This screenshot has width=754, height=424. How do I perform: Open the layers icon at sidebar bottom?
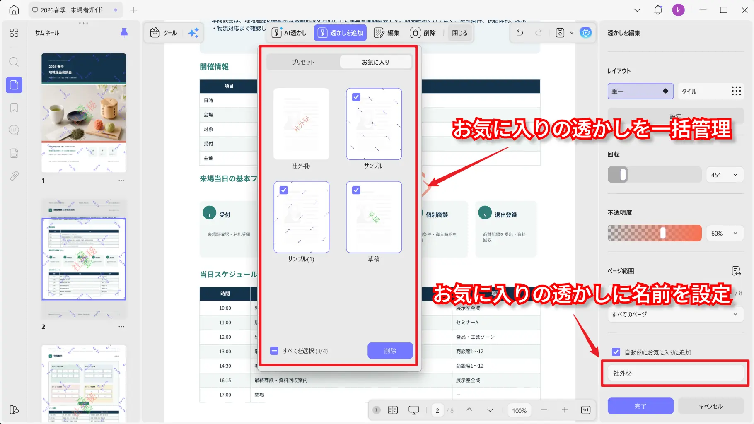[x=14, y=410]
